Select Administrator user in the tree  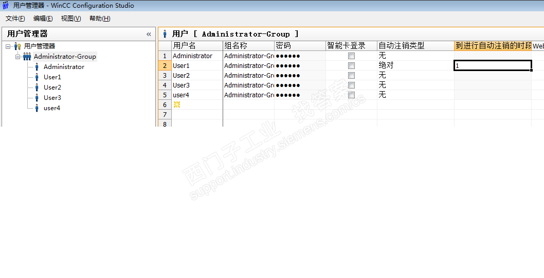click(x=64, y=67)
